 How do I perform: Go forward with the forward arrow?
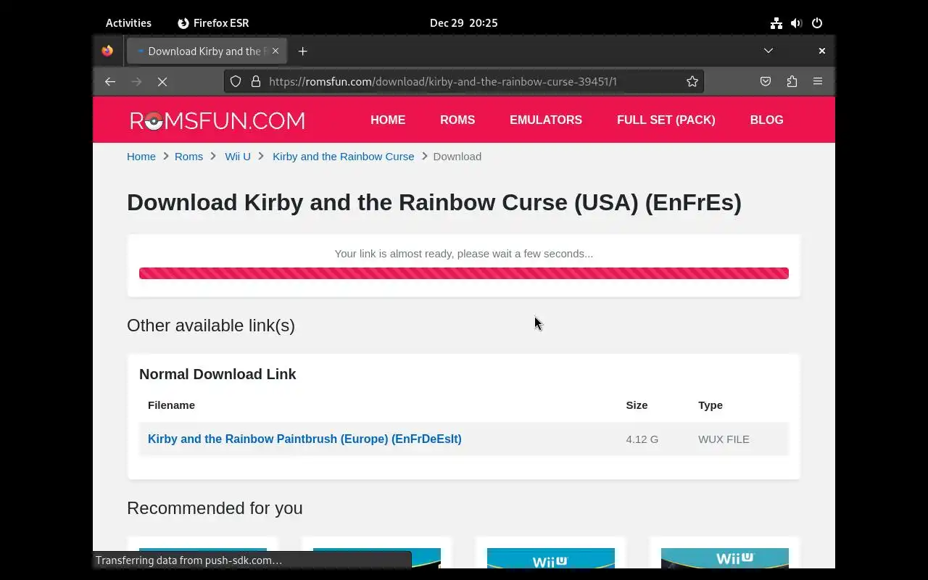point(136,82)
